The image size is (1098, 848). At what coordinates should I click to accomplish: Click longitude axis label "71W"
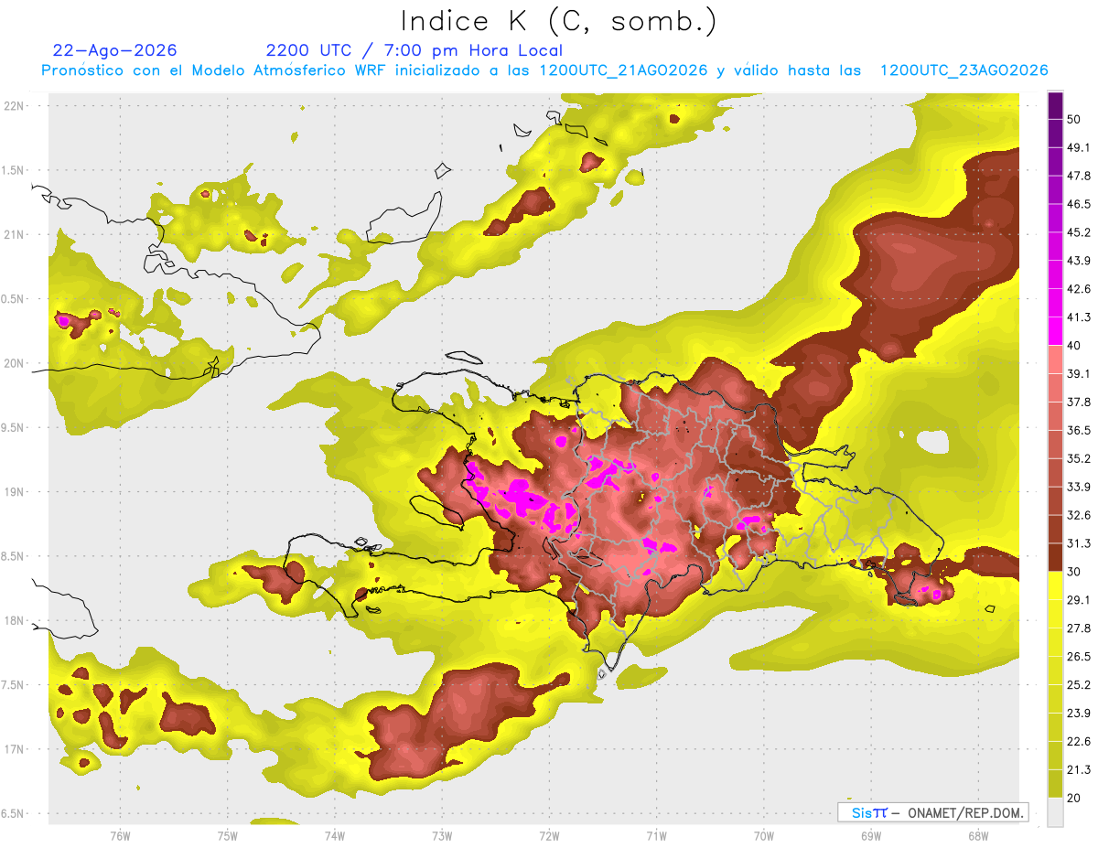click(x=656, y=836)
